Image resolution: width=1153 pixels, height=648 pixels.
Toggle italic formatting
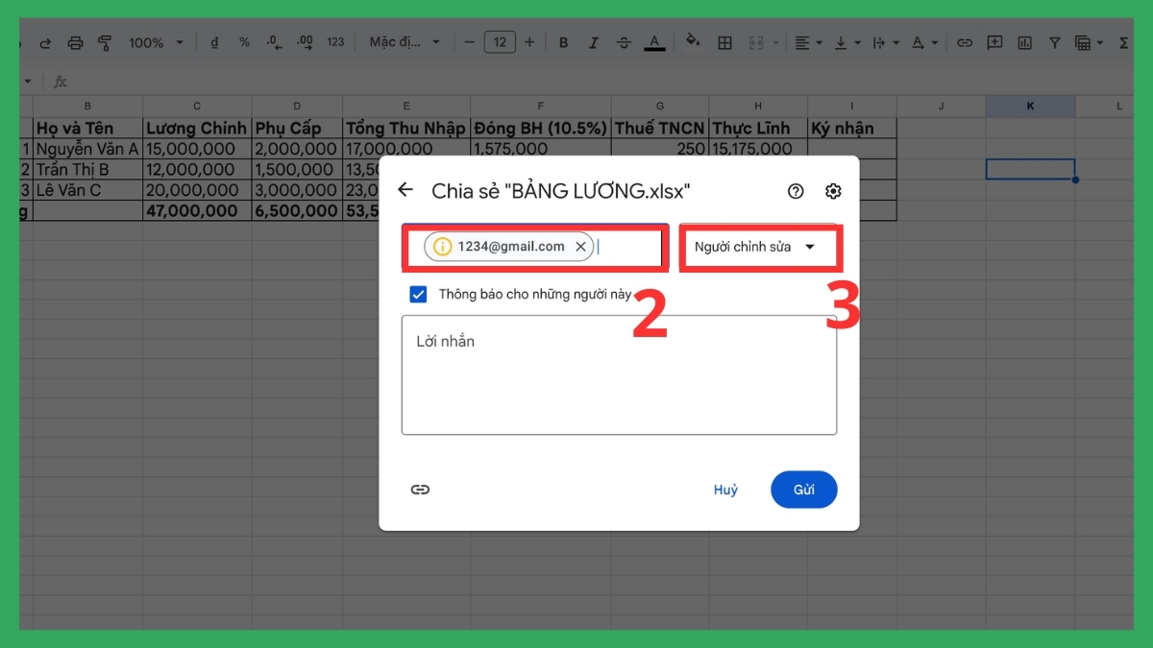593,42
